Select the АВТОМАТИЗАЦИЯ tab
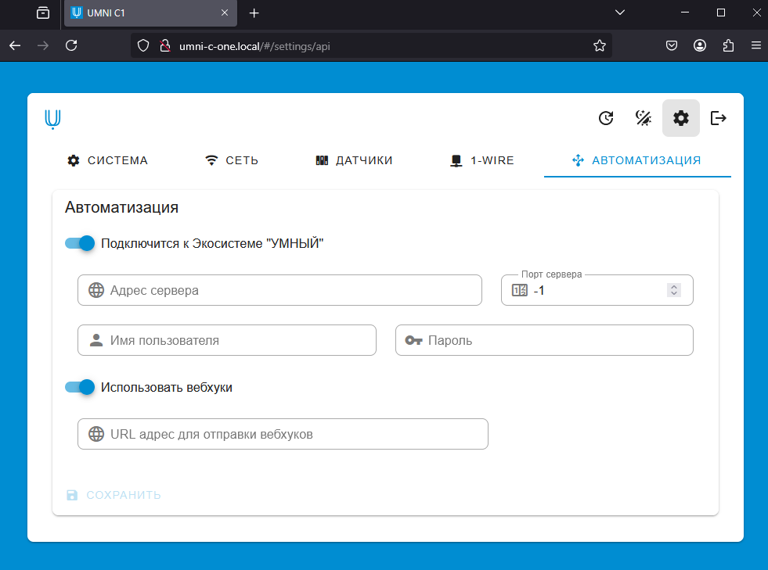The image size is (768, 570). [x=637, y=160]
